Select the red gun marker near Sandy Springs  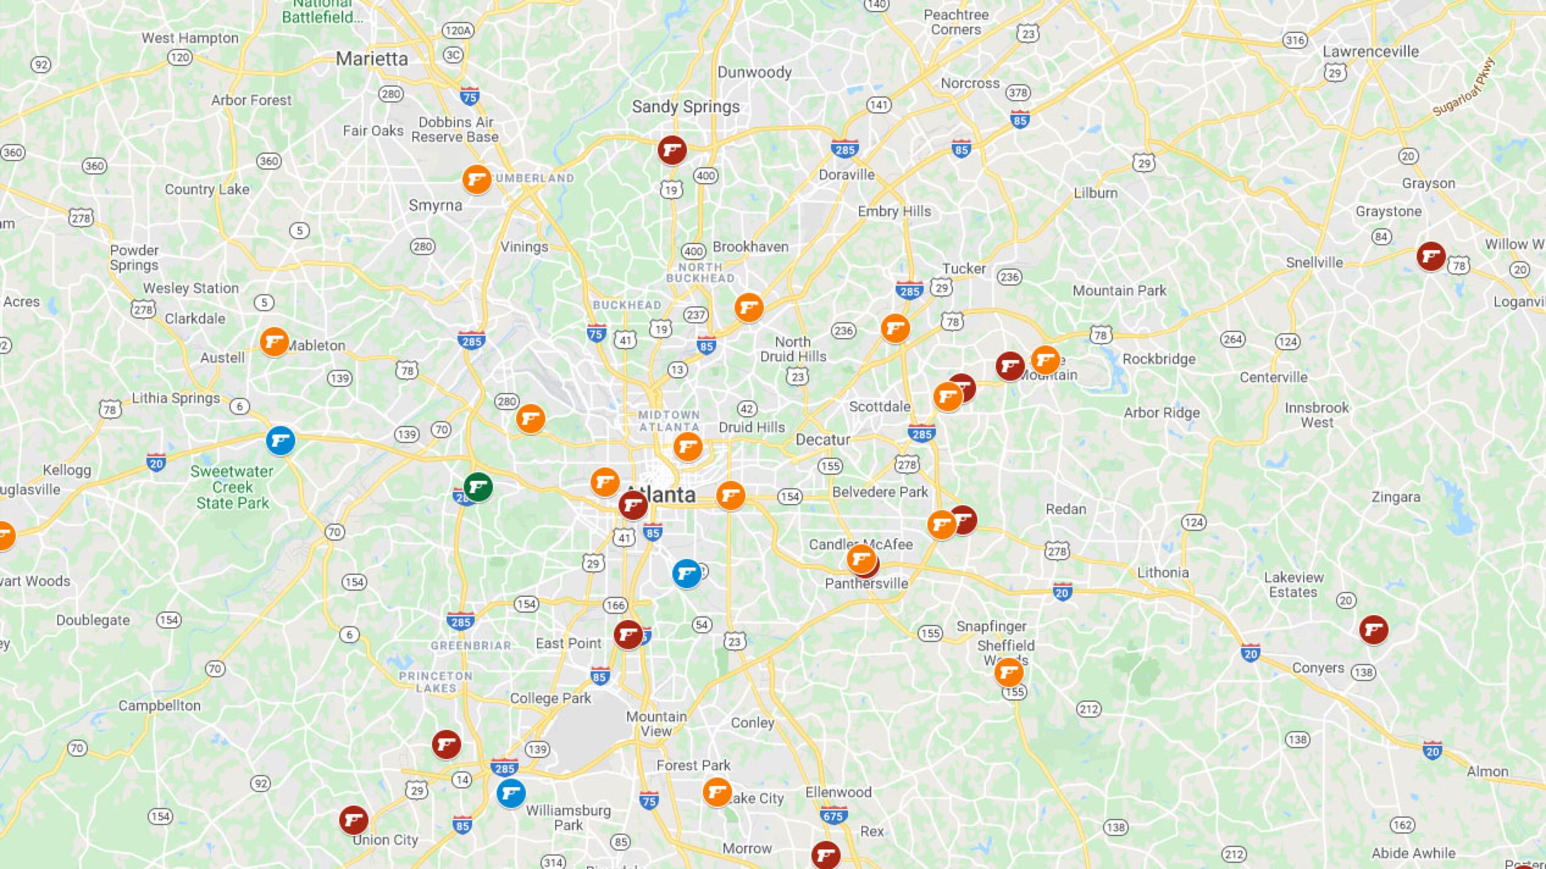672,150
